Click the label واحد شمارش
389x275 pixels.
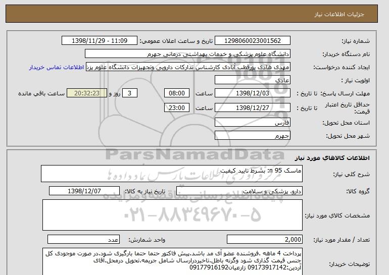[x=147, y=240]
